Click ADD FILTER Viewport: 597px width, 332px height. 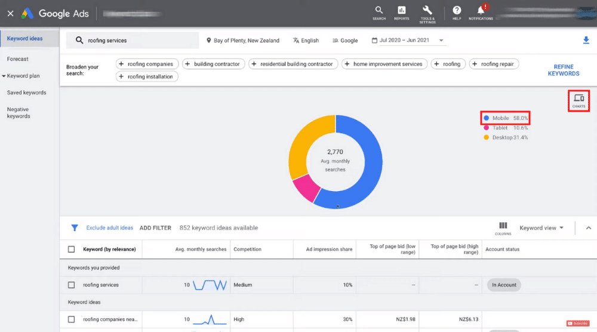click(x=155, y=228)
